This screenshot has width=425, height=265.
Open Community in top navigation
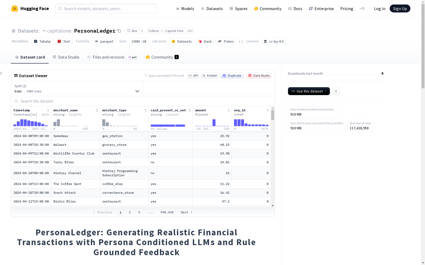click(268, 8)
